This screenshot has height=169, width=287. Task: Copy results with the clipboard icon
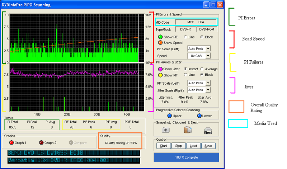coord(188,130)
